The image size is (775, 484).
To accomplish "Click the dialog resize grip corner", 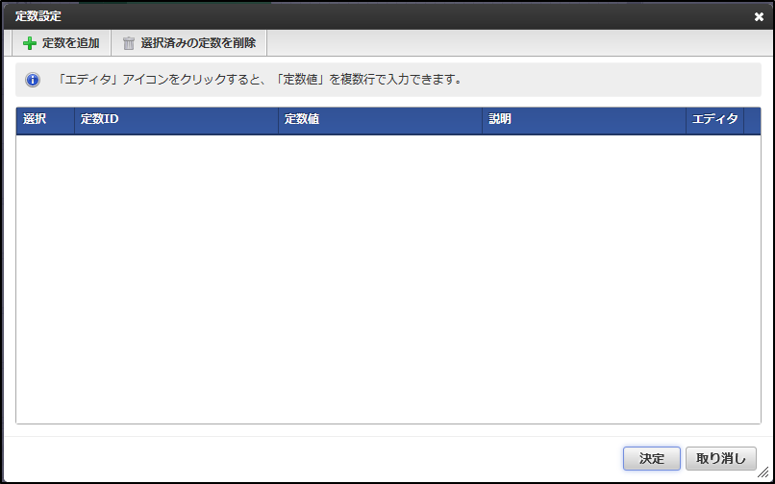I will (763, 472).
